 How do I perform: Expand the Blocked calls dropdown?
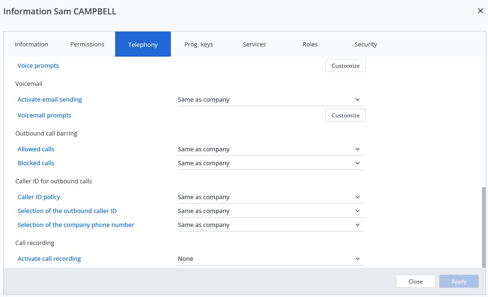click(270, 163)
